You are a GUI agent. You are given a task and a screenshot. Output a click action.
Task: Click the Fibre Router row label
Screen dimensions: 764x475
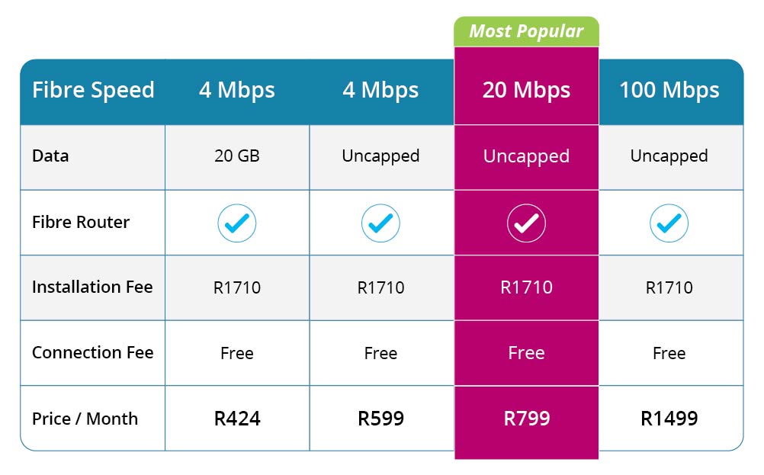coord(81,222)
